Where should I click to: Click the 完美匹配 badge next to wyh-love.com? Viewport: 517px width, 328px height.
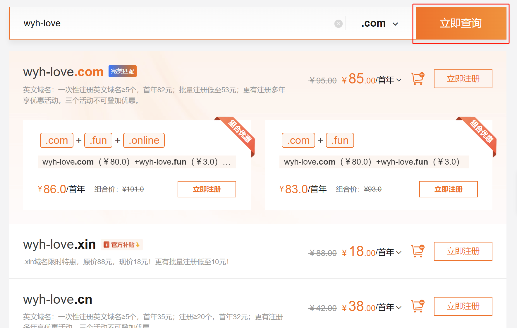122,71
